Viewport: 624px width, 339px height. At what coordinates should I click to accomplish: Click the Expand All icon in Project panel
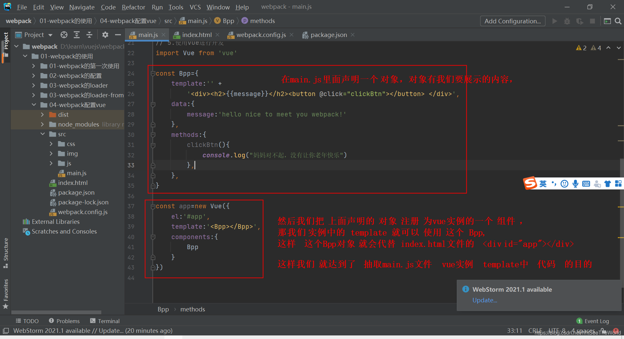click(77, 35)
